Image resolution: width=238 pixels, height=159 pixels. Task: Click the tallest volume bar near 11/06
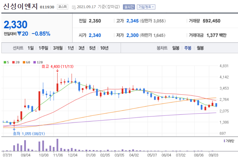[x=57, y=145]
